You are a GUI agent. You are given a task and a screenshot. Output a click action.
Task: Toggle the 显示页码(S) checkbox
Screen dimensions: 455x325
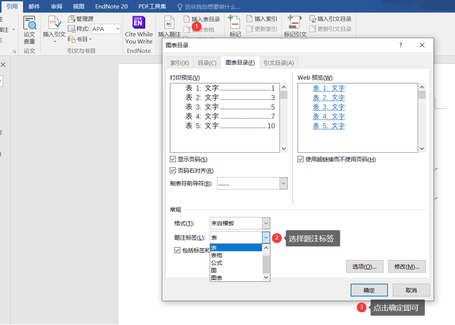173,159
